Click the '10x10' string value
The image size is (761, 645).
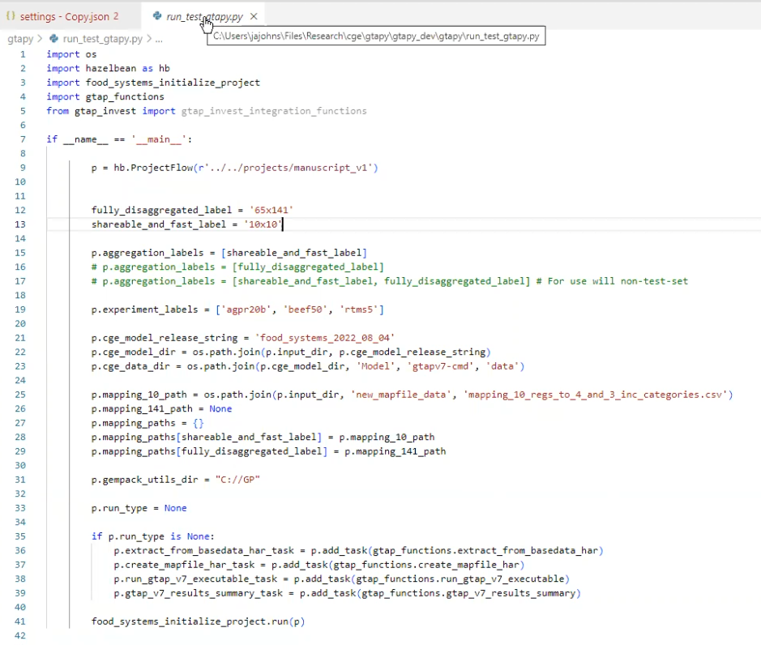coord(263,224)
